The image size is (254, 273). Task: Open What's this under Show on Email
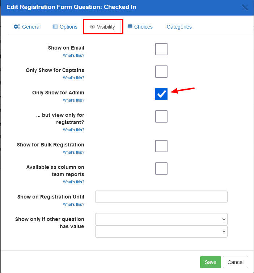coord(73,55)
